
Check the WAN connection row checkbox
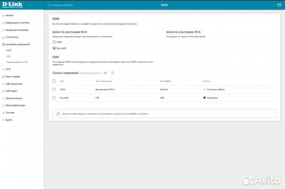[x=54, y=89]
